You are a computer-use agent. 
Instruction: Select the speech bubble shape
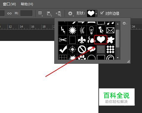pyautogui.click(x=91, y=49)
